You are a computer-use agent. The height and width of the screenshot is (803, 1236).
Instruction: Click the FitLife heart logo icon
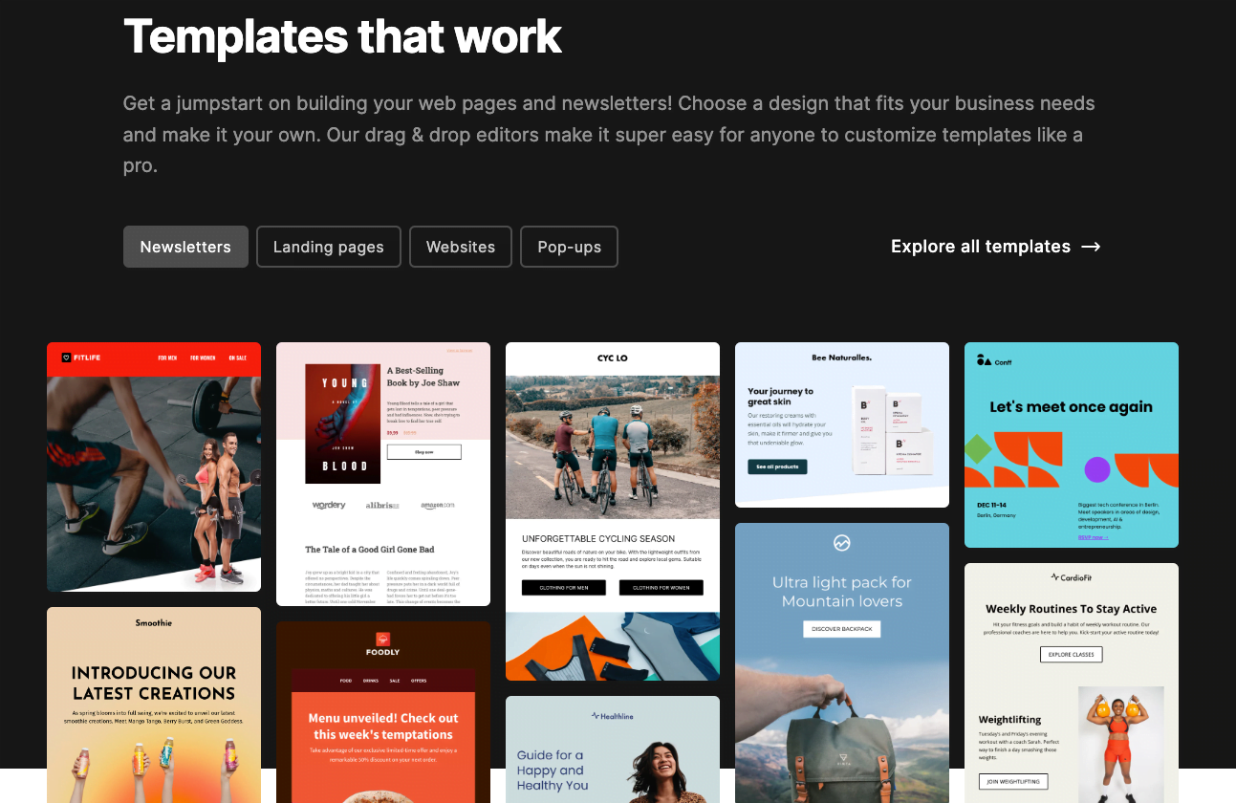point(67,358)
